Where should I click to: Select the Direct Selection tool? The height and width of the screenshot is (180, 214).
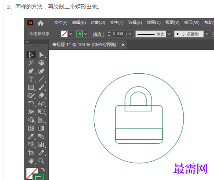pyautogui.click(x=41, y=55)
